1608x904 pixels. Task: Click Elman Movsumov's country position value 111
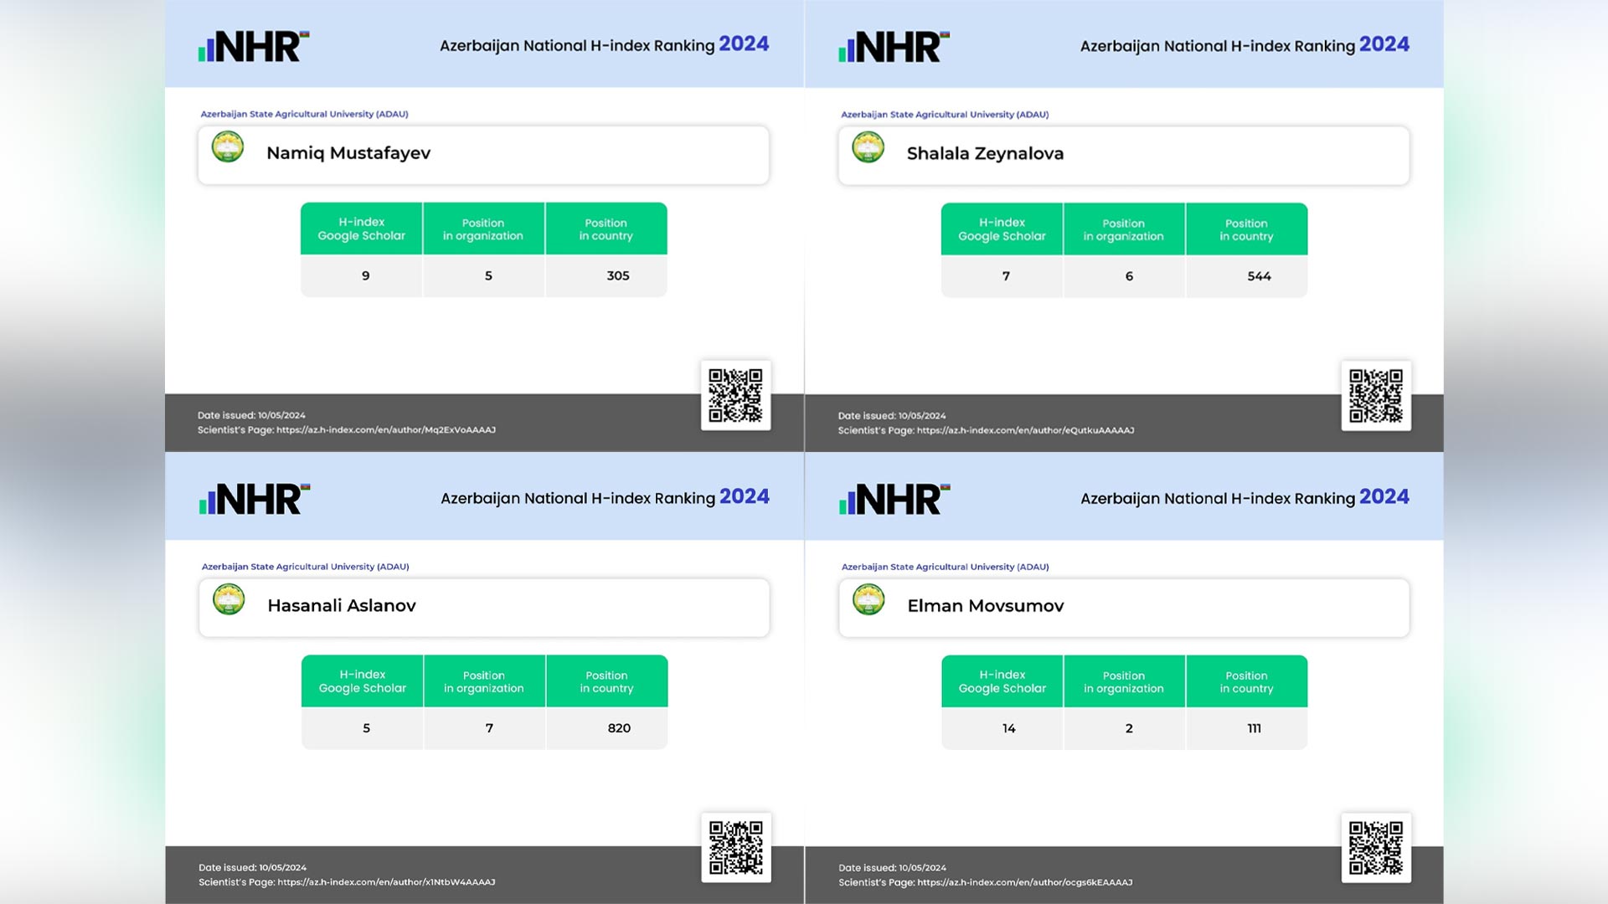pos(1254,728)
